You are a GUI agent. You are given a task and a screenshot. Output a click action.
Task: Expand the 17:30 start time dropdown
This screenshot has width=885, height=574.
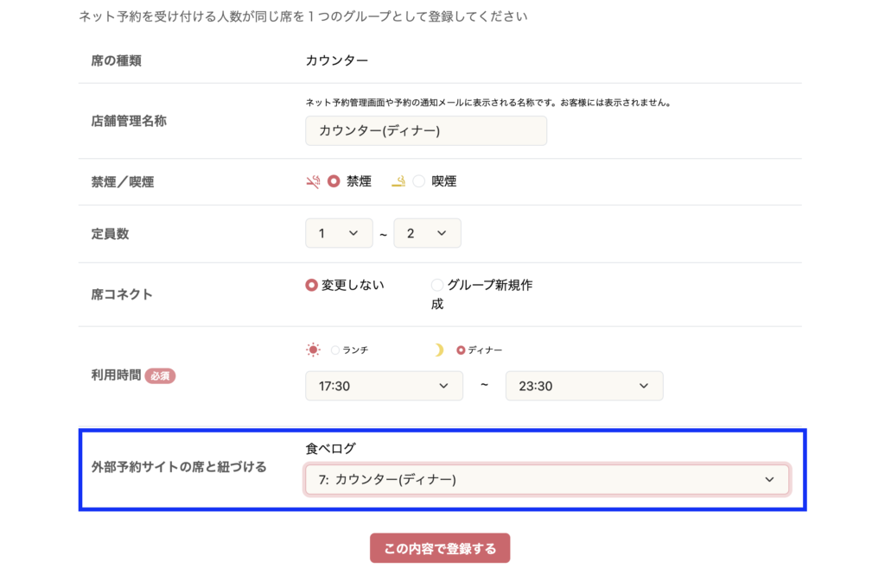(x=384, y=386)
